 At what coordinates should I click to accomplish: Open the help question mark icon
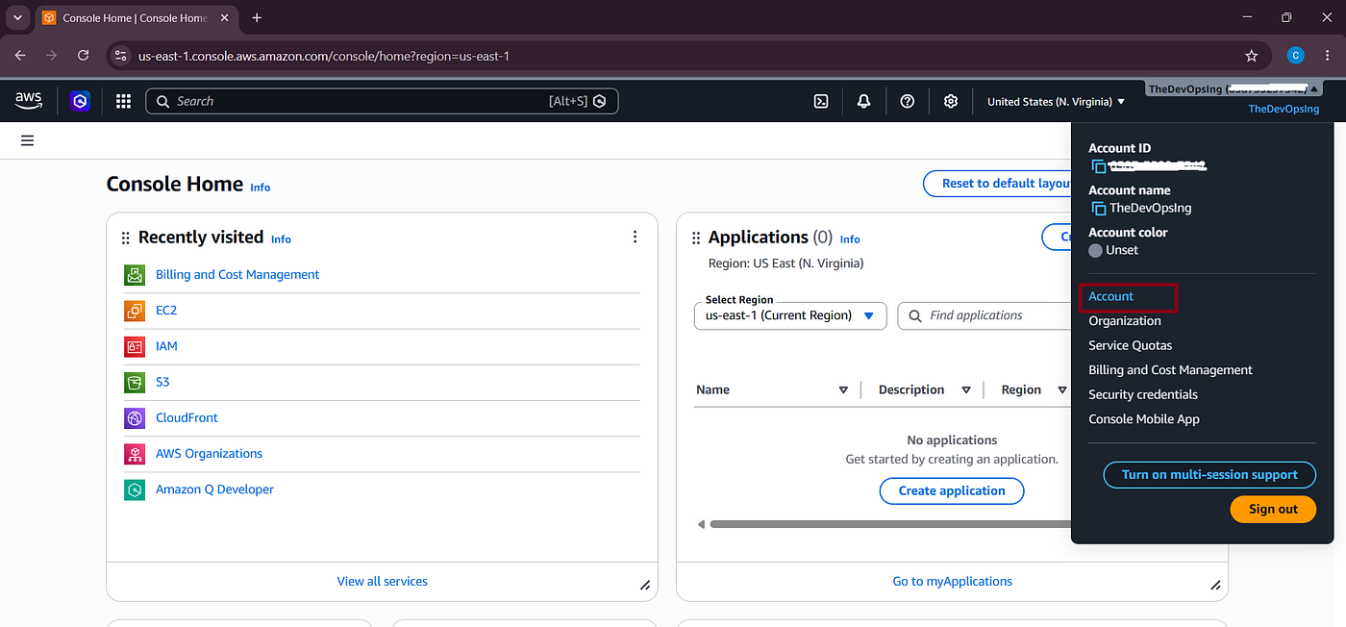[907, 101]
